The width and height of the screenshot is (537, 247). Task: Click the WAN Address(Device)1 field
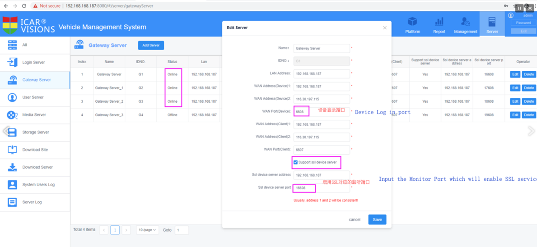tap(322, 87)
